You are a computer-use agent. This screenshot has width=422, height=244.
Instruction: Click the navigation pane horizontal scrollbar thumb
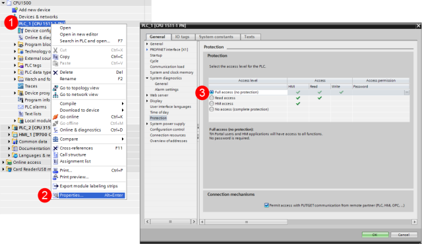(x=170, y=222)
